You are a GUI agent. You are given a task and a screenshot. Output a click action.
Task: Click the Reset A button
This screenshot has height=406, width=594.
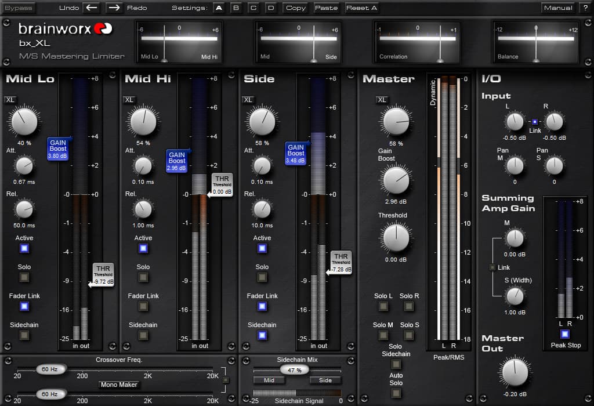click(361, 8)
